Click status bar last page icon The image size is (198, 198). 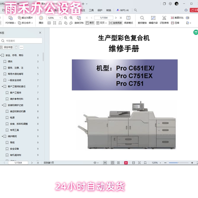(38, 163)
